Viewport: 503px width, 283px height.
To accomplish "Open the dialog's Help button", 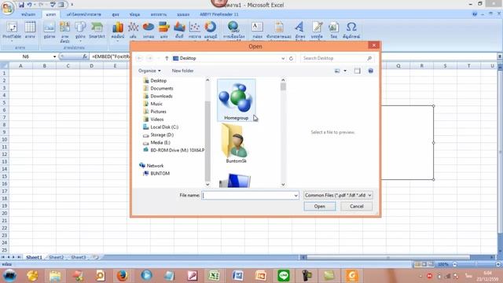I will point(370,71).
